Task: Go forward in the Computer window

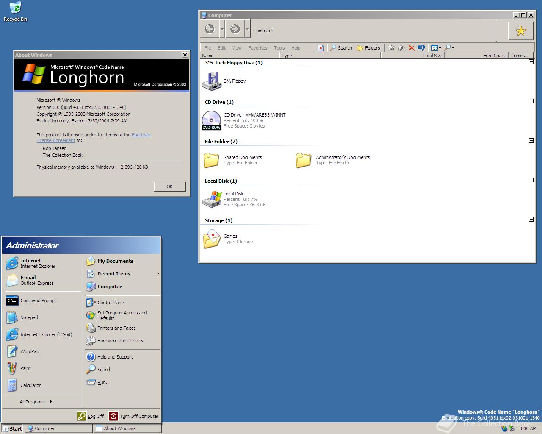Action: tap(235, 29)
